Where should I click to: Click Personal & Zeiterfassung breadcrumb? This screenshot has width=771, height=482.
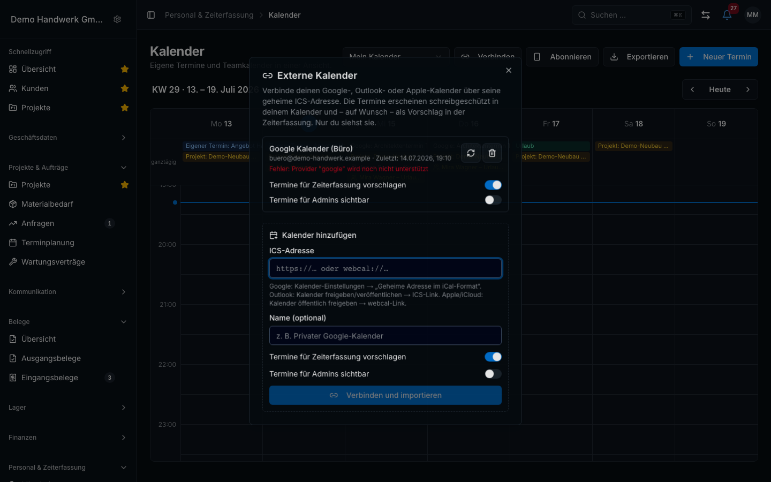click(209, 15)
